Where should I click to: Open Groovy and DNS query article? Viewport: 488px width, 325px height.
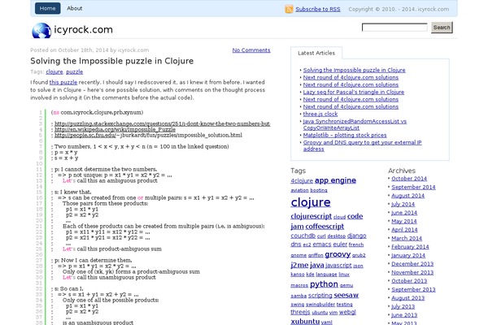[362, 145]
